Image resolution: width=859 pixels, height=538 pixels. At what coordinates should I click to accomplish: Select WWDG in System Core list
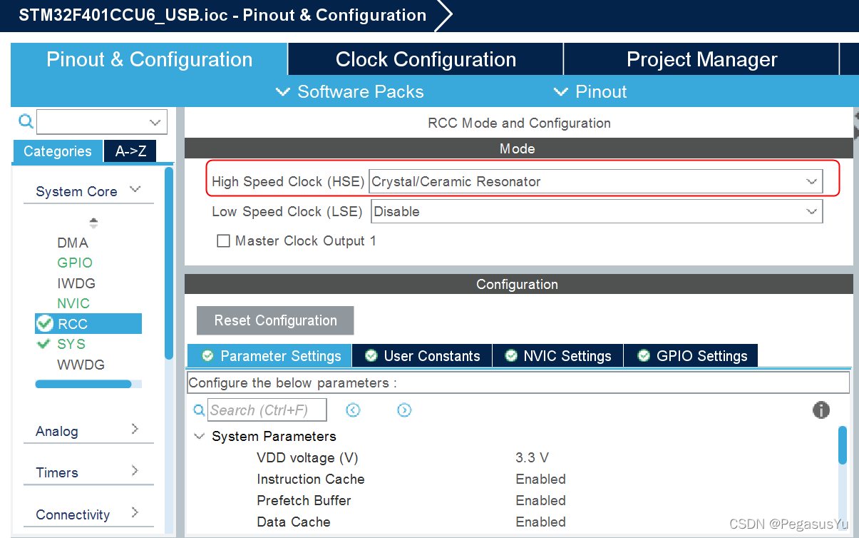coord(81,365)
